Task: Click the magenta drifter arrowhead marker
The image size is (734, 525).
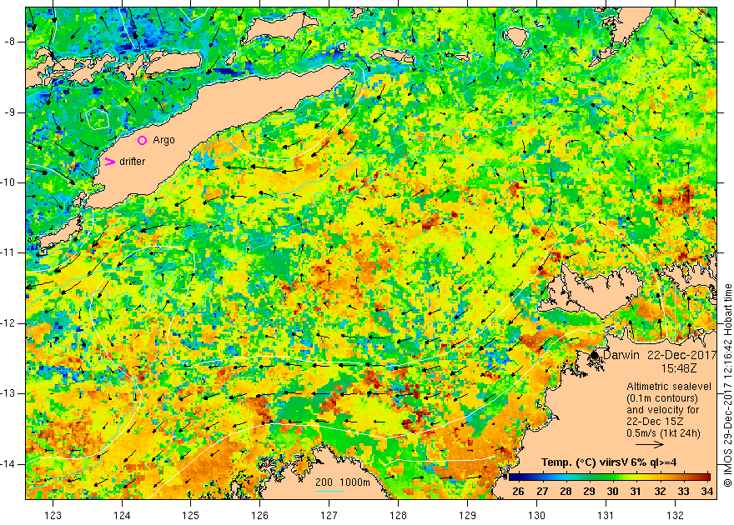Action: coord(109,162)
